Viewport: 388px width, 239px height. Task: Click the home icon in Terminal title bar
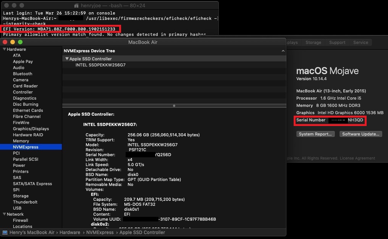(x=76, y=5)
